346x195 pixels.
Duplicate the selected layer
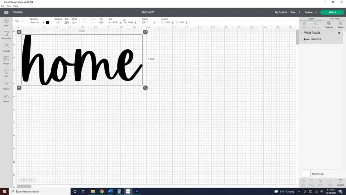[329, 24]
